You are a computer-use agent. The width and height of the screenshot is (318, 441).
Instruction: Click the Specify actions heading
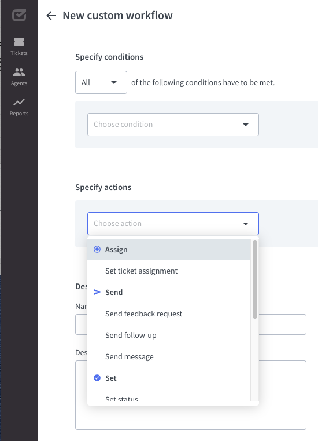coord(103,187)
